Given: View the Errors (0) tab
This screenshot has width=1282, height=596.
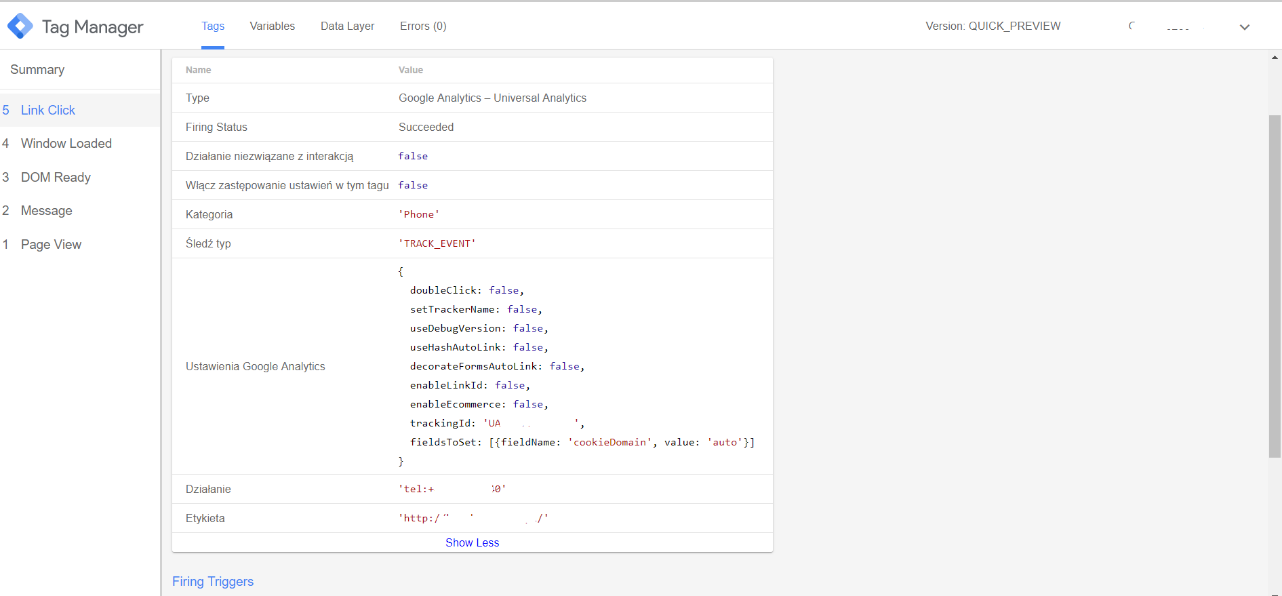Looking at the screenshot, I should 423,26.
